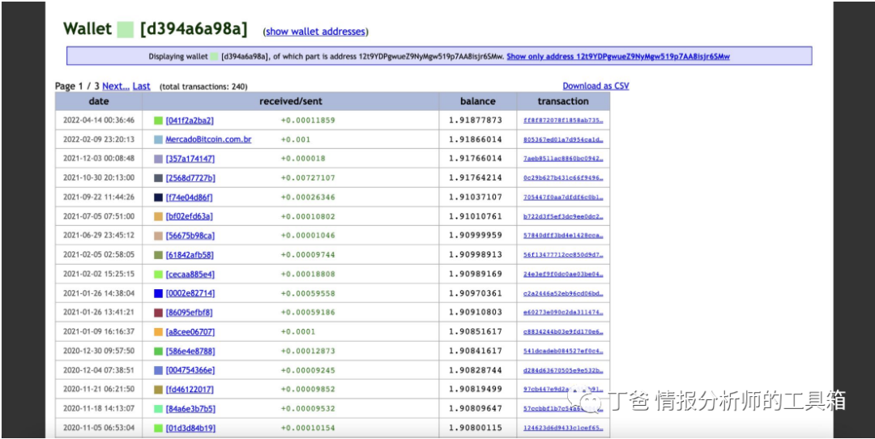This screenshot has height=439, width=875.
Task: Click Download as CSV
Action: (x=595, y=86)
